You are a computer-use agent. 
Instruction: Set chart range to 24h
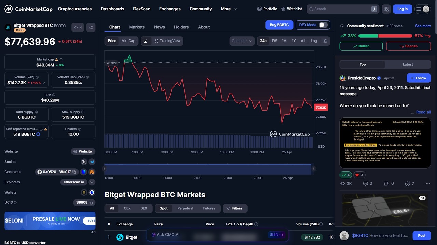263,41
